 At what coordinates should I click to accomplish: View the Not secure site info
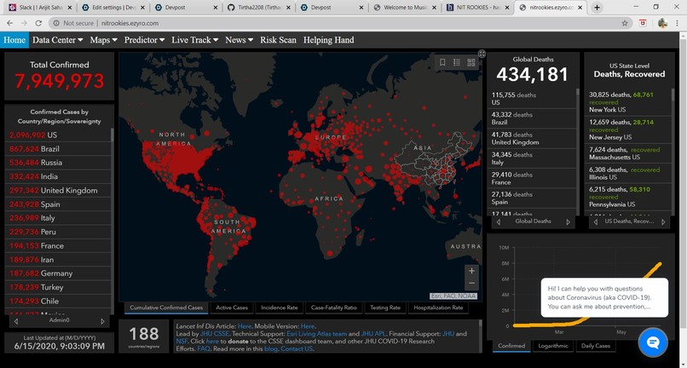point(73,23)
